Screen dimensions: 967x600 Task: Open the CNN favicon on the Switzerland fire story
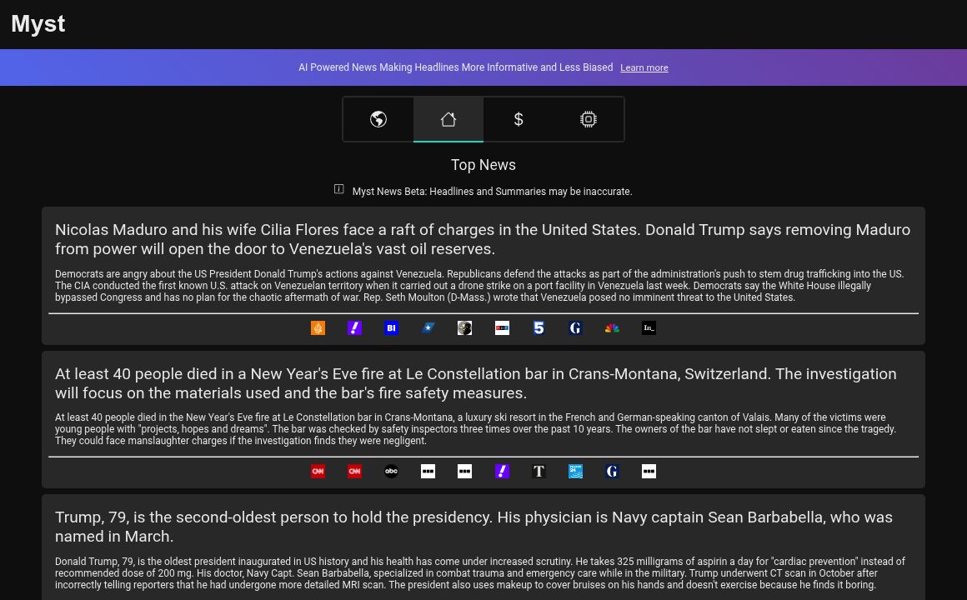click(x=318, y=471)
